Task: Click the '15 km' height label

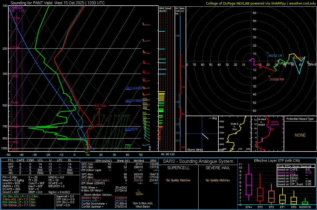Action: [x=16, y=18]
